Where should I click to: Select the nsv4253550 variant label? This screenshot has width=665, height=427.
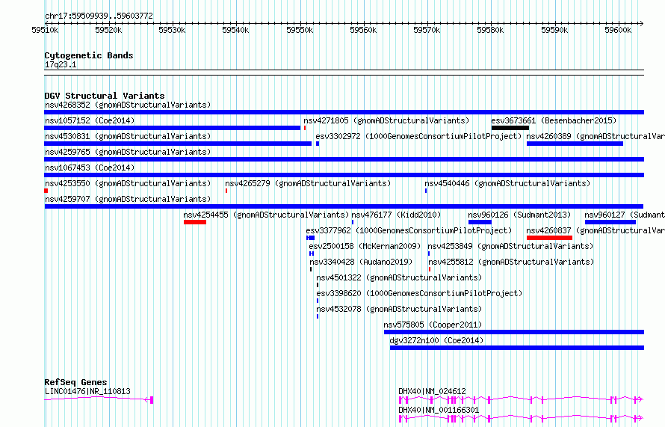(x=128, y=183)
